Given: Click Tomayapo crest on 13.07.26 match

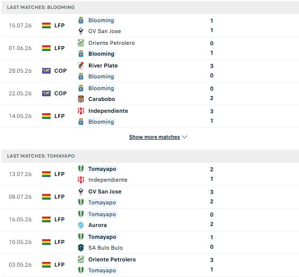Looking at the screenshot, I should click(x=81, y=169).
